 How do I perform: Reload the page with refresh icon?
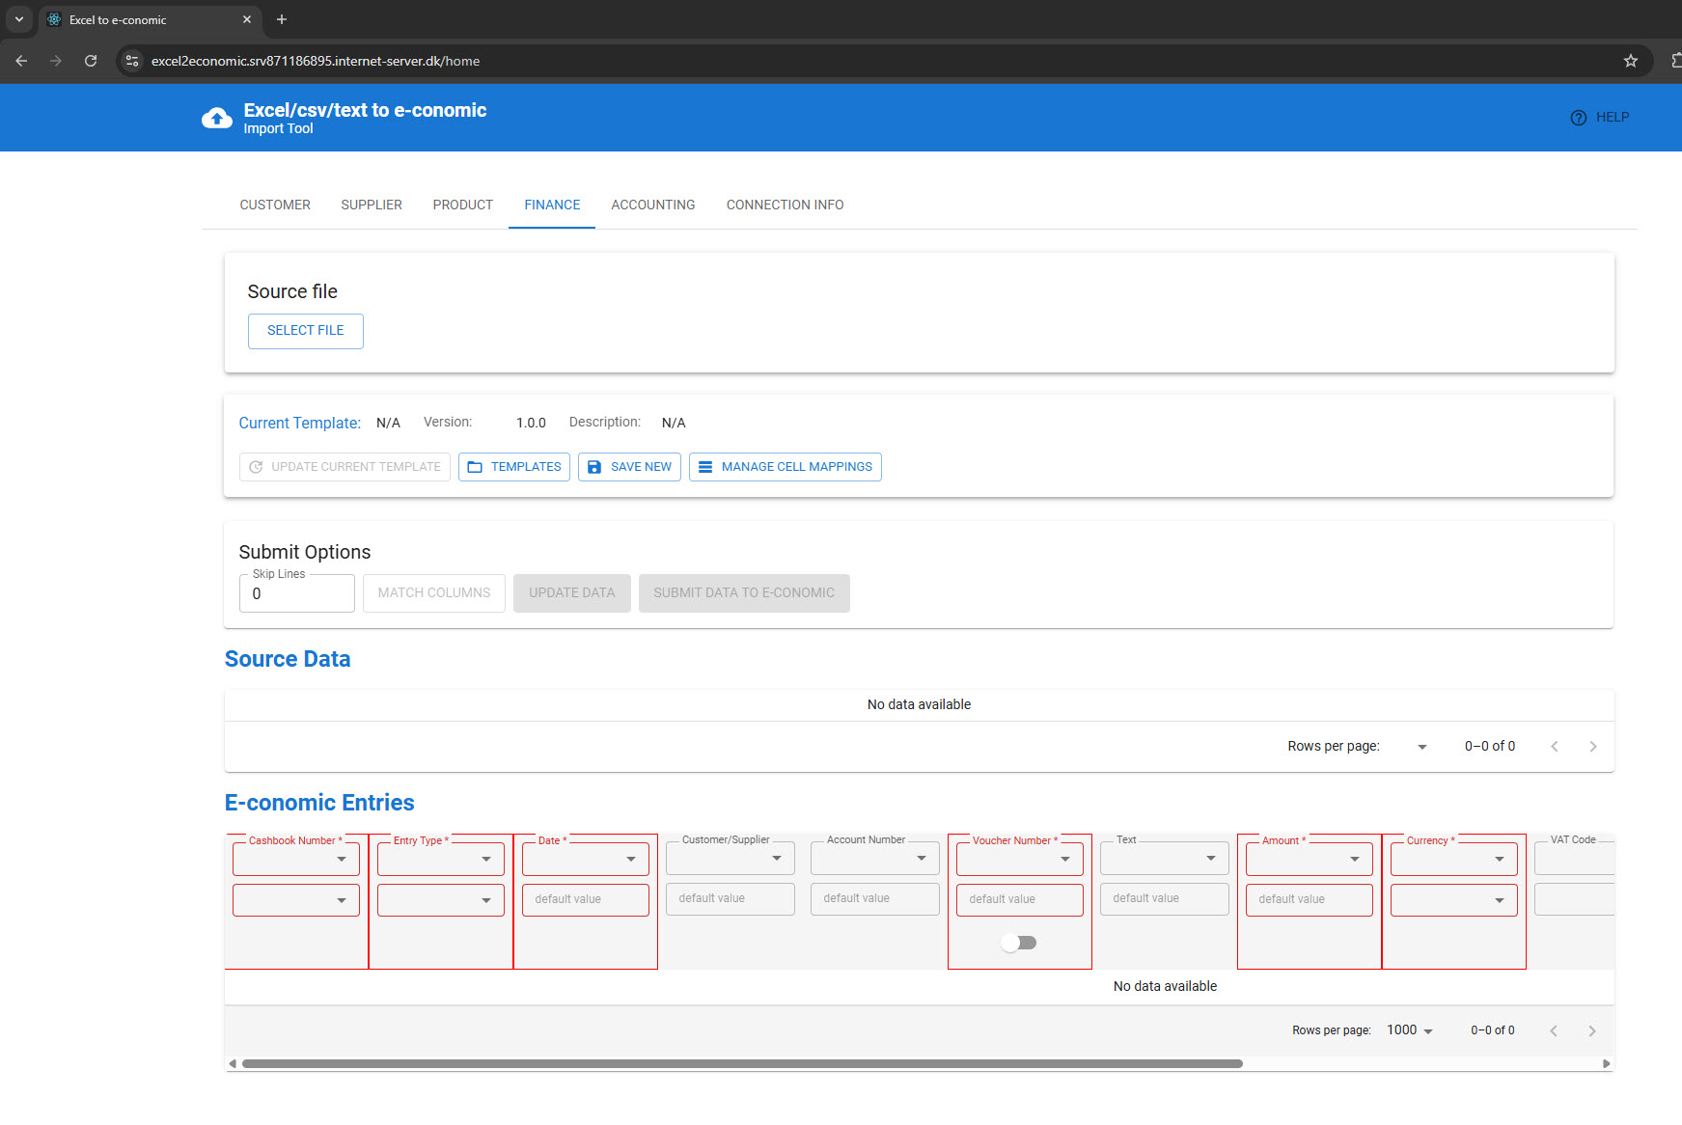click(x=91, y=61)
